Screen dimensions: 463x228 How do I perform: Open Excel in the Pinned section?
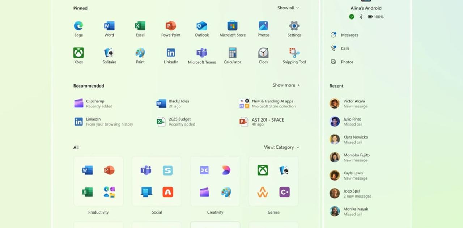(140, 29)
